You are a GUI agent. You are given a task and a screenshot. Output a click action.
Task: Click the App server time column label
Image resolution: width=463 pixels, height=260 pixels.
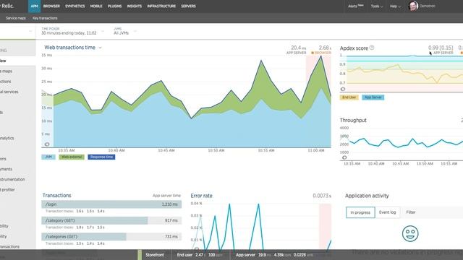point(166,196)
